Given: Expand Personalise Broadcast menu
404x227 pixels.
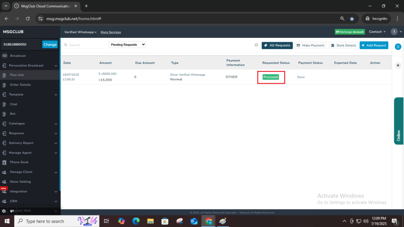Looking at the screenshot, I should point(56,66).
